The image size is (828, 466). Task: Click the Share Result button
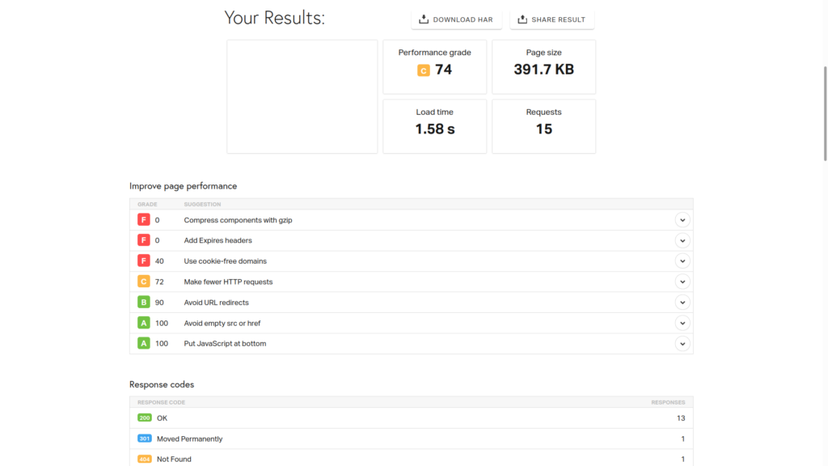tap(552, 19)
